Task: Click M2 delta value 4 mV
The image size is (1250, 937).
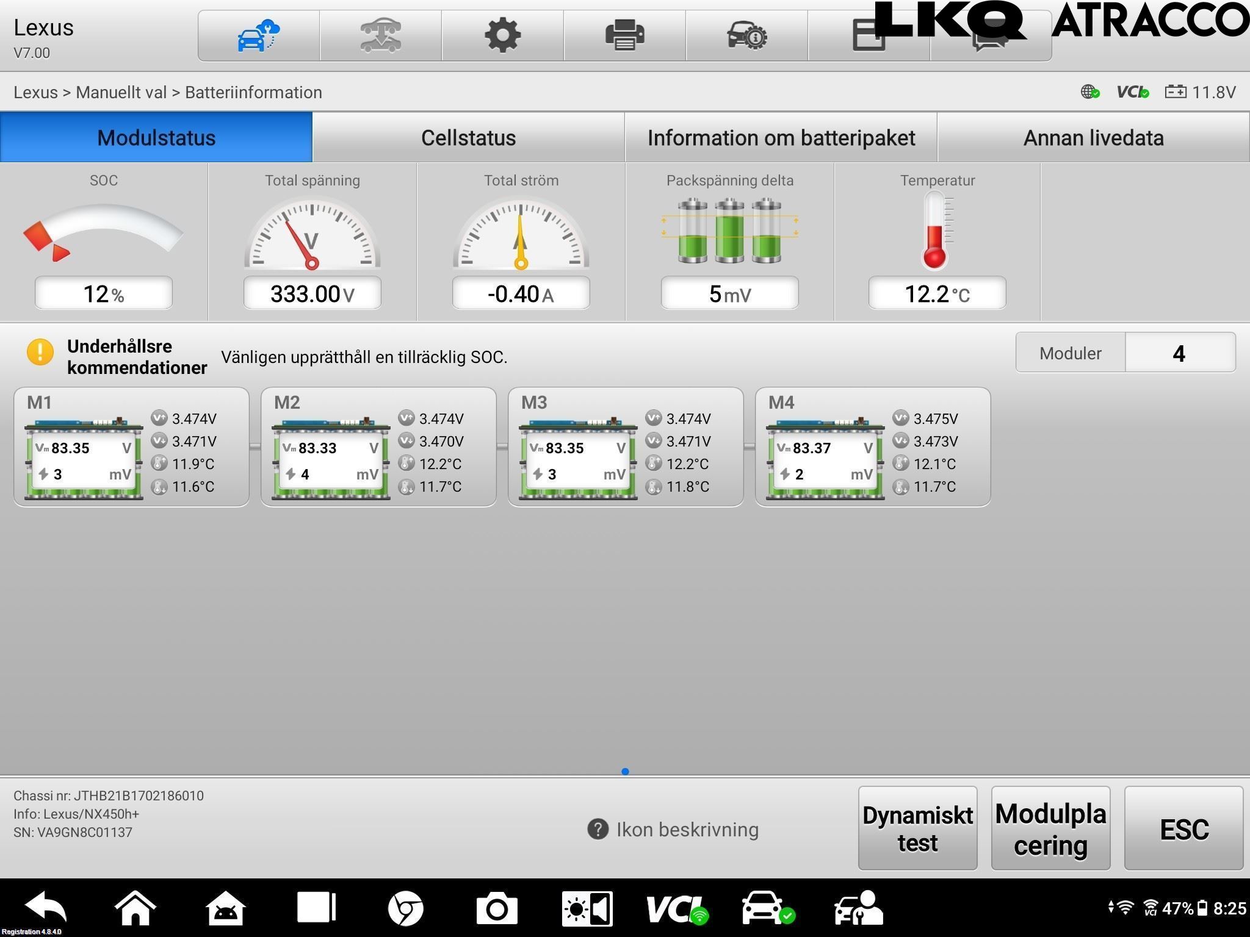Action: (x=331, y=475)
